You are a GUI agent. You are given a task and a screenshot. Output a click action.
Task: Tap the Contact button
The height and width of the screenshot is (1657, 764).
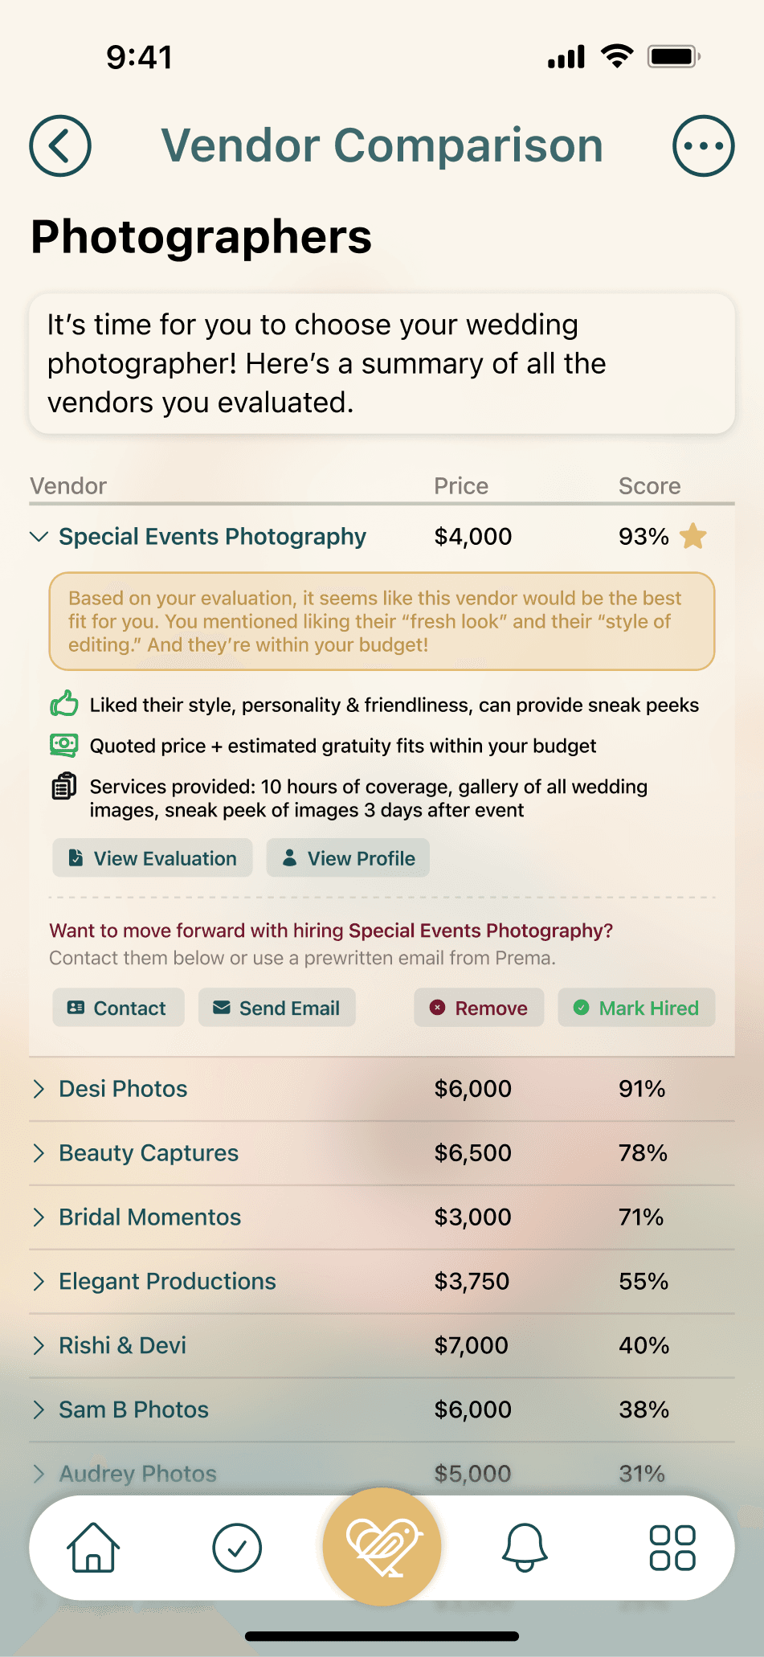(x=118, y=1008)
